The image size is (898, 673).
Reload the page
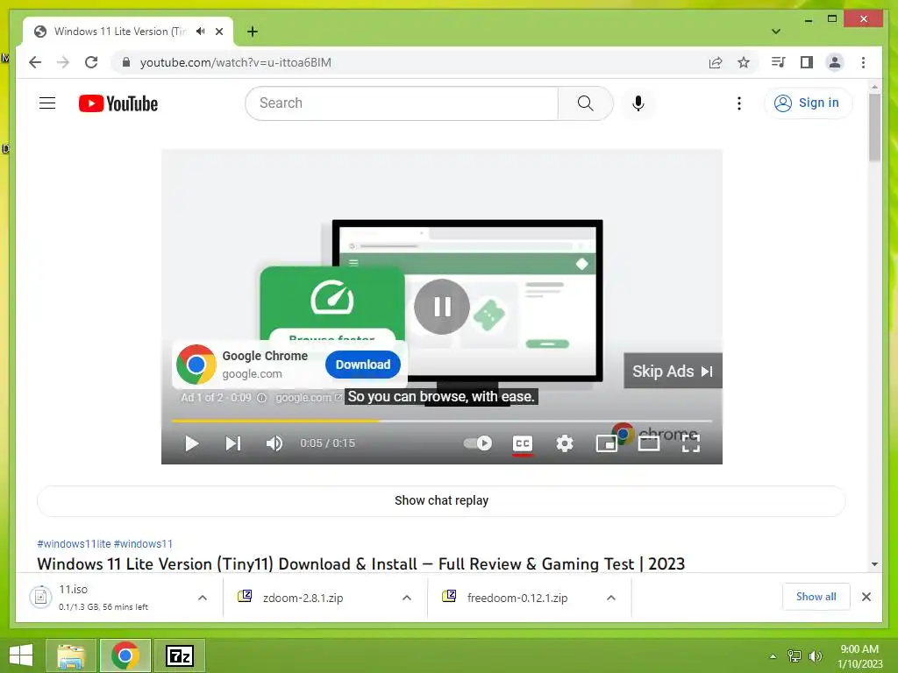[91, 62]
